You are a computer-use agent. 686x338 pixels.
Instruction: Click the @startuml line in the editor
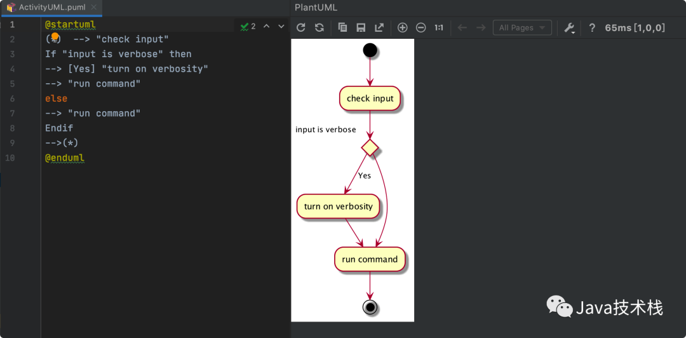click(x=71, y=25)
